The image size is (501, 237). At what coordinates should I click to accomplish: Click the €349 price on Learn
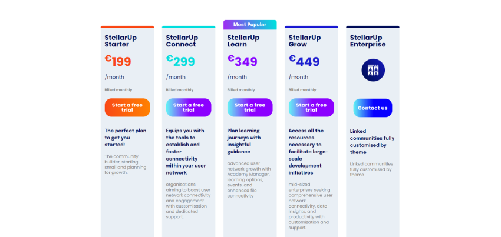241,61
